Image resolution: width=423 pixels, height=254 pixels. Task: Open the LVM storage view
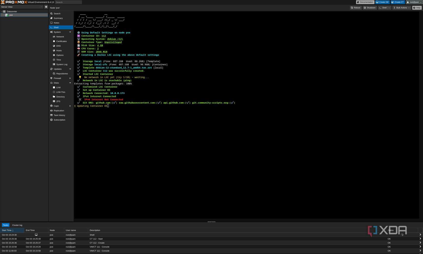[58, 87]
